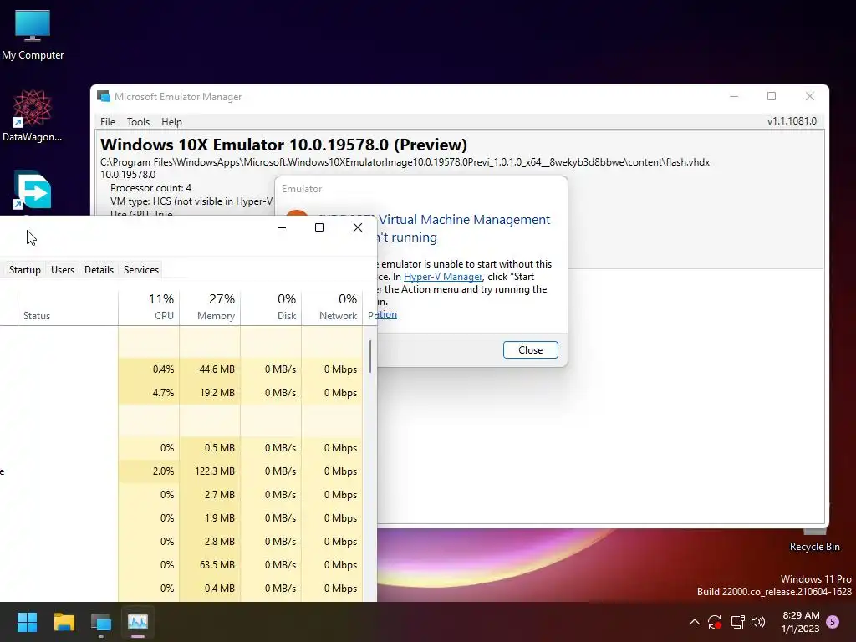This screenshot has height=642, width=856.
Task: Sort processes by Memory column
Action: [210, 308]
